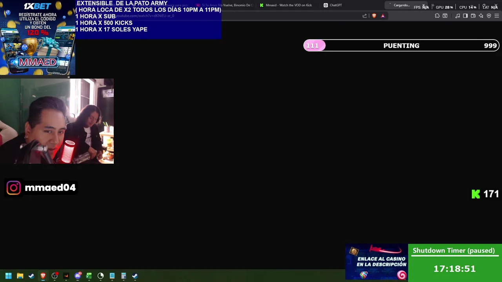Click the Shutdown Timer (paused) label
The image size is (502, 282).
454,251
